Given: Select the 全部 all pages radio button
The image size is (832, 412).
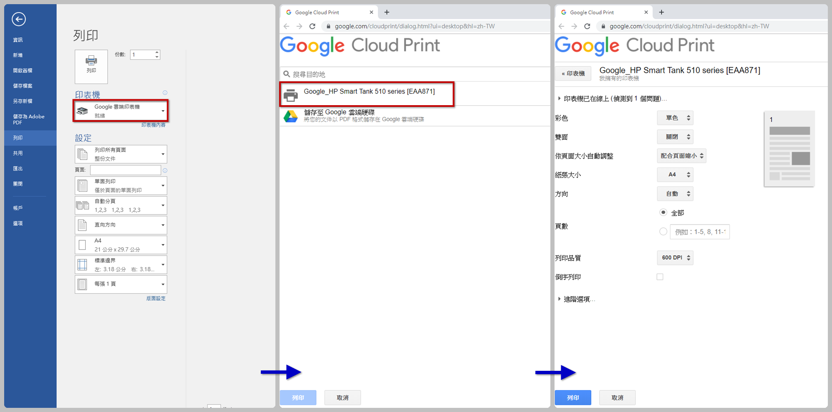Looking at the screenshot, I should click(663, 212).
